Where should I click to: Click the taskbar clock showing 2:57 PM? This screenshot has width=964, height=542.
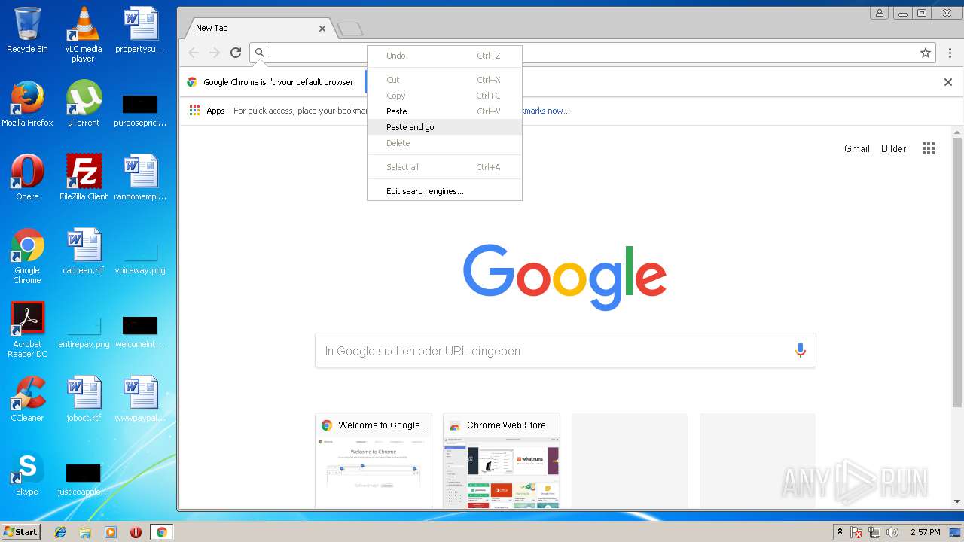click(926, 532)
